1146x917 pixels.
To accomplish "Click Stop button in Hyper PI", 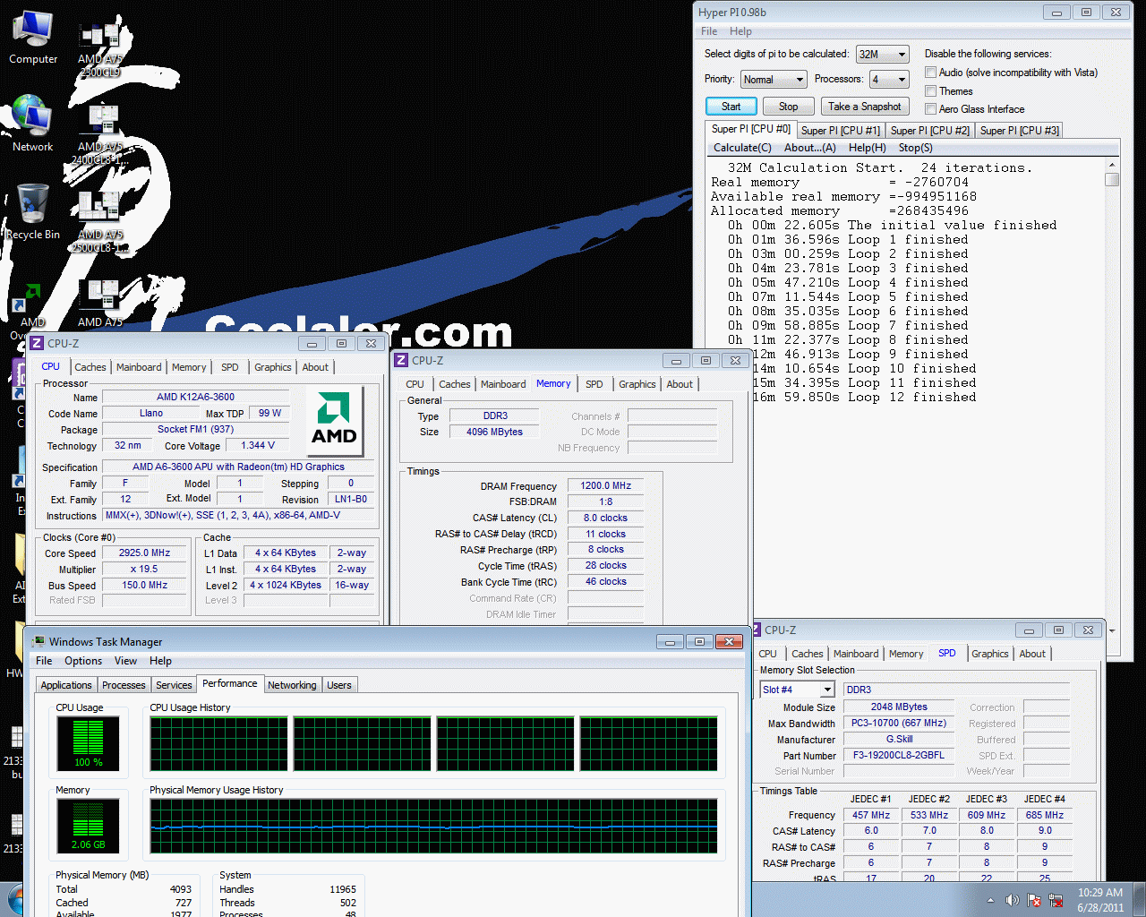I will 788,107.
